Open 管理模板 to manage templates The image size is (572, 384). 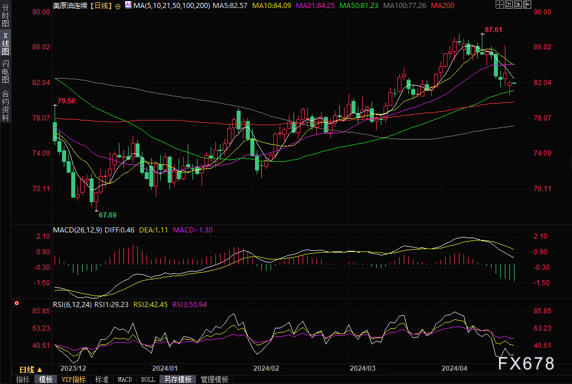pos(214,379)
